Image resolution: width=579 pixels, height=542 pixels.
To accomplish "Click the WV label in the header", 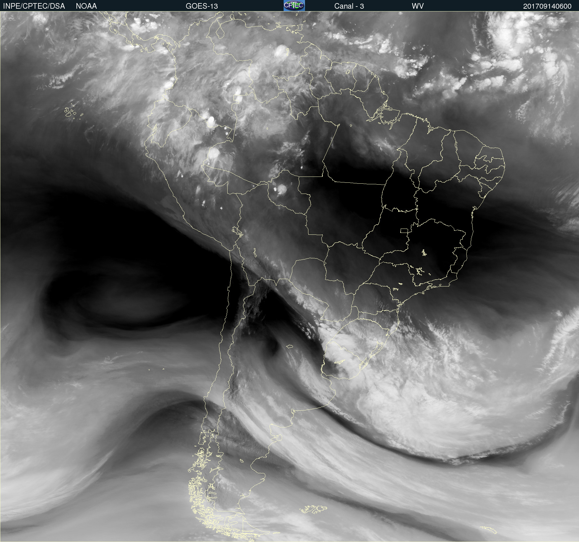I will tap(418, 6).
